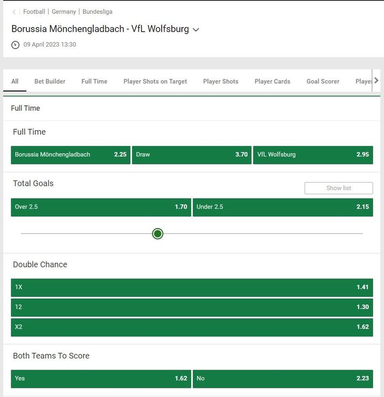Viewport: 384px width, 397px height.
Task: Pick Double Chance 12 at 1.30
Action: coord(192,308)
